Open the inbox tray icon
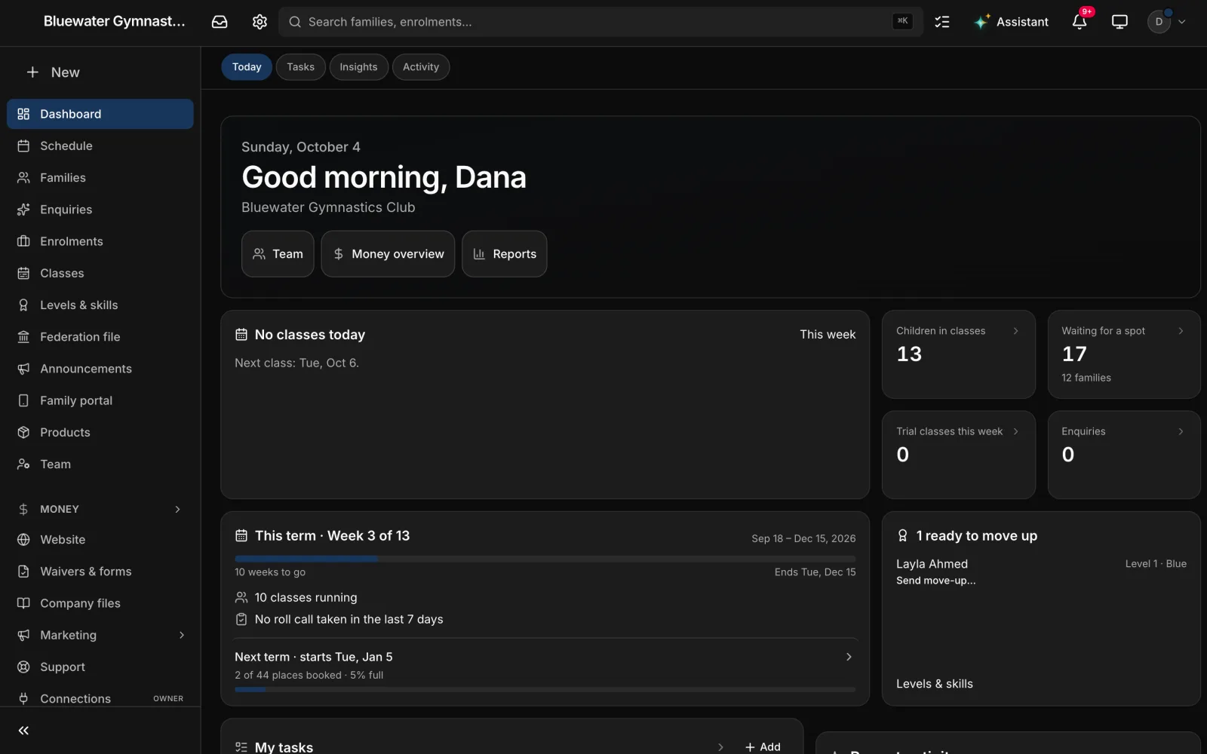The image size is (1207, 754). click(220, 22)
